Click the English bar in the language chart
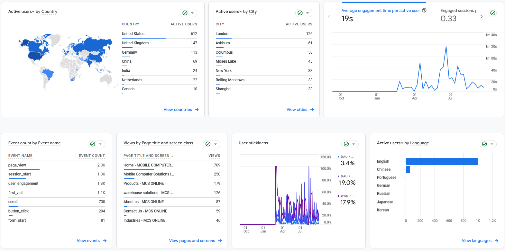505x251 pixels. (x=442, y=162)
